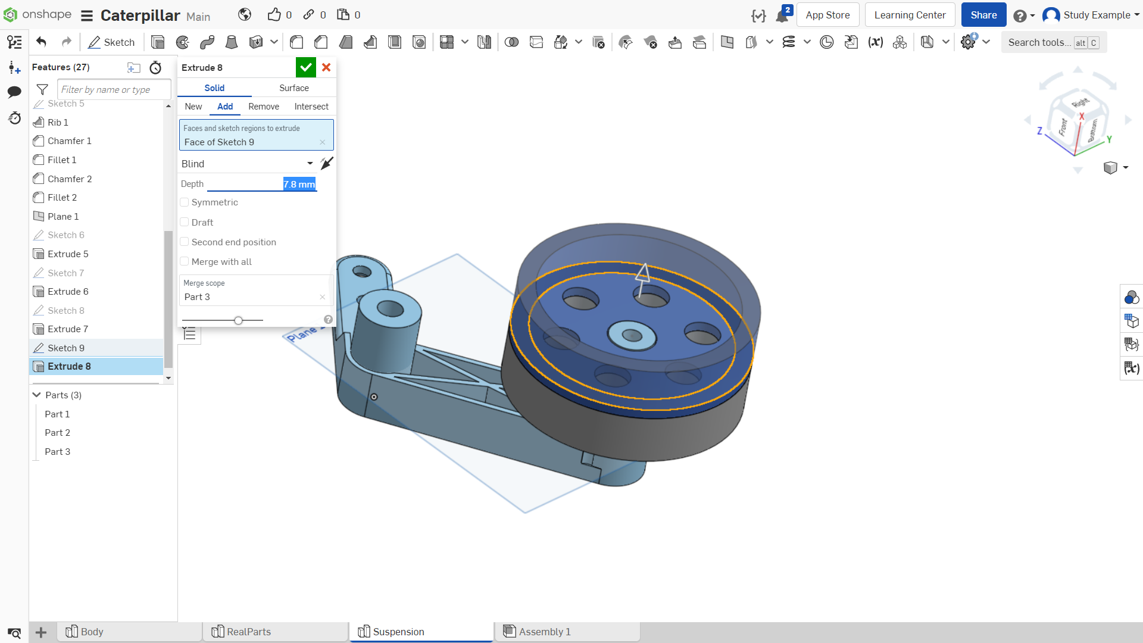Open the notifications bell
The height and width of the screenshot is (643, 1143).
point(782,15)
